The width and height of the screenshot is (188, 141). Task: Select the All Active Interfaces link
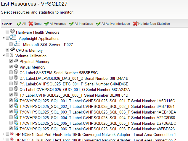tap(116, 24)
